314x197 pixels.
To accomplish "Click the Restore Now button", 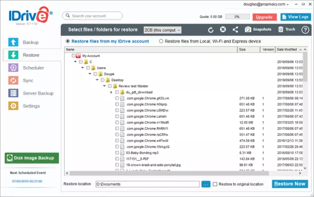I will point(290,184).
